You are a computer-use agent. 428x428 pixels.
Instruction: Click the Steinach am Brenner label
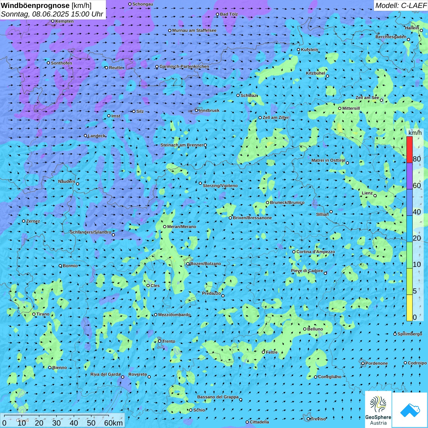(x=182, y=145)
